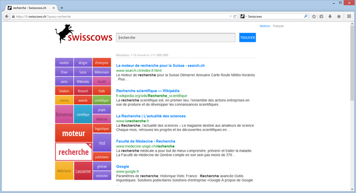Select the Research keyword tile

click(83, 91)
